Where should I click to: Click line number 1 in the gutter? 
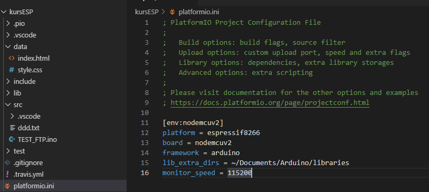coord(147,23)
